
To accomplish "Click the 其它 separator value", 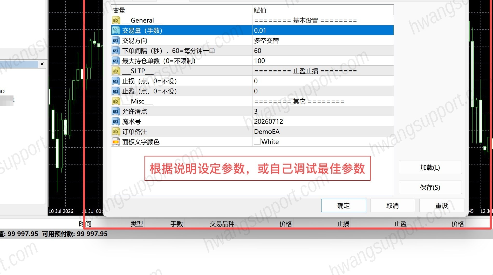I will [x=299, y=101].
